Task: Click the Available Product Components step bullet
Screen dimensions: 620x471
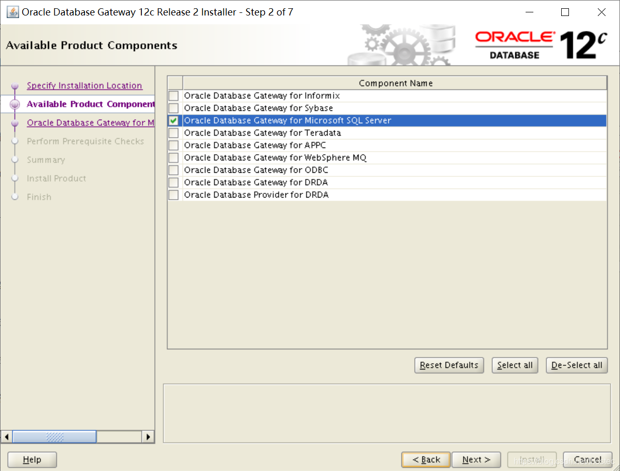Action: (x=15, y=104)
